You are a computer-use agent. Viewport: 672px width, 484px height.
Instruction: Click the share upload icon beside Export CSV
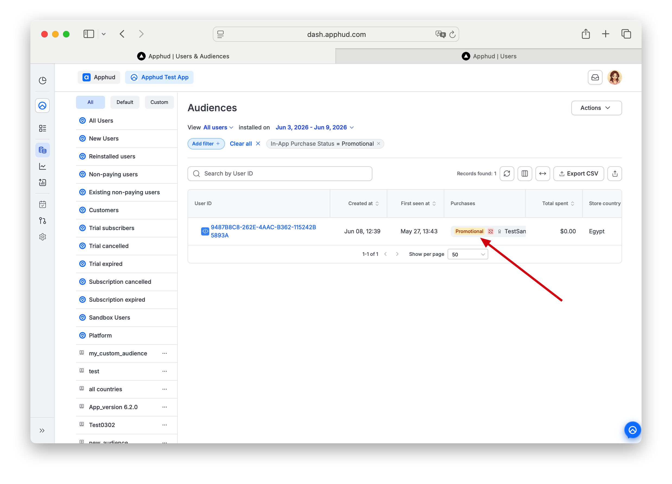[x=614, y=174]
